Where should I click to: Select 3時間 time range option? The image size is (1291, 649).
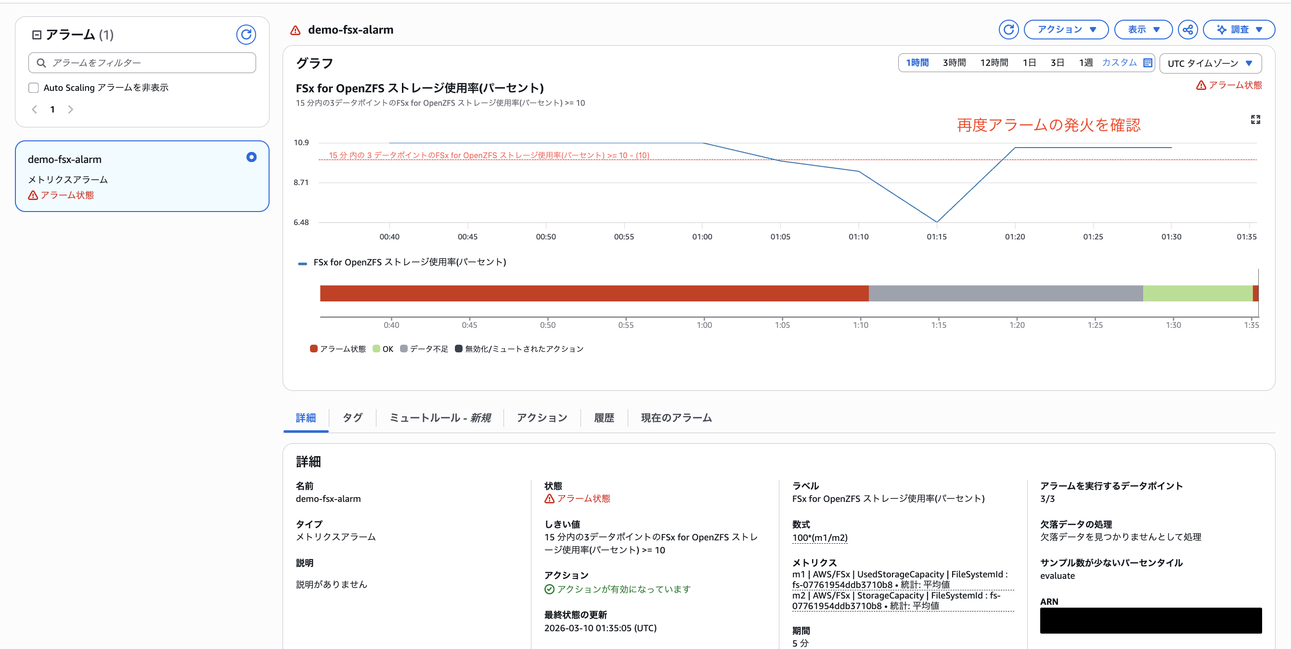(x=954, y=63)
